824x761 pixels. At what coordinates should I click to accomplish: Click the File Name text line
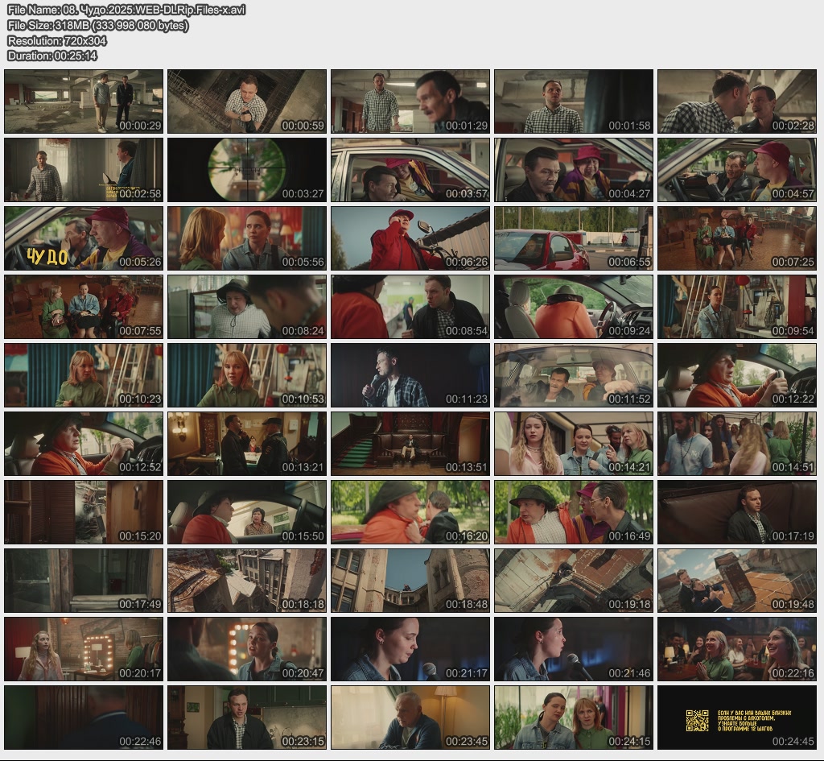[126, 10]
